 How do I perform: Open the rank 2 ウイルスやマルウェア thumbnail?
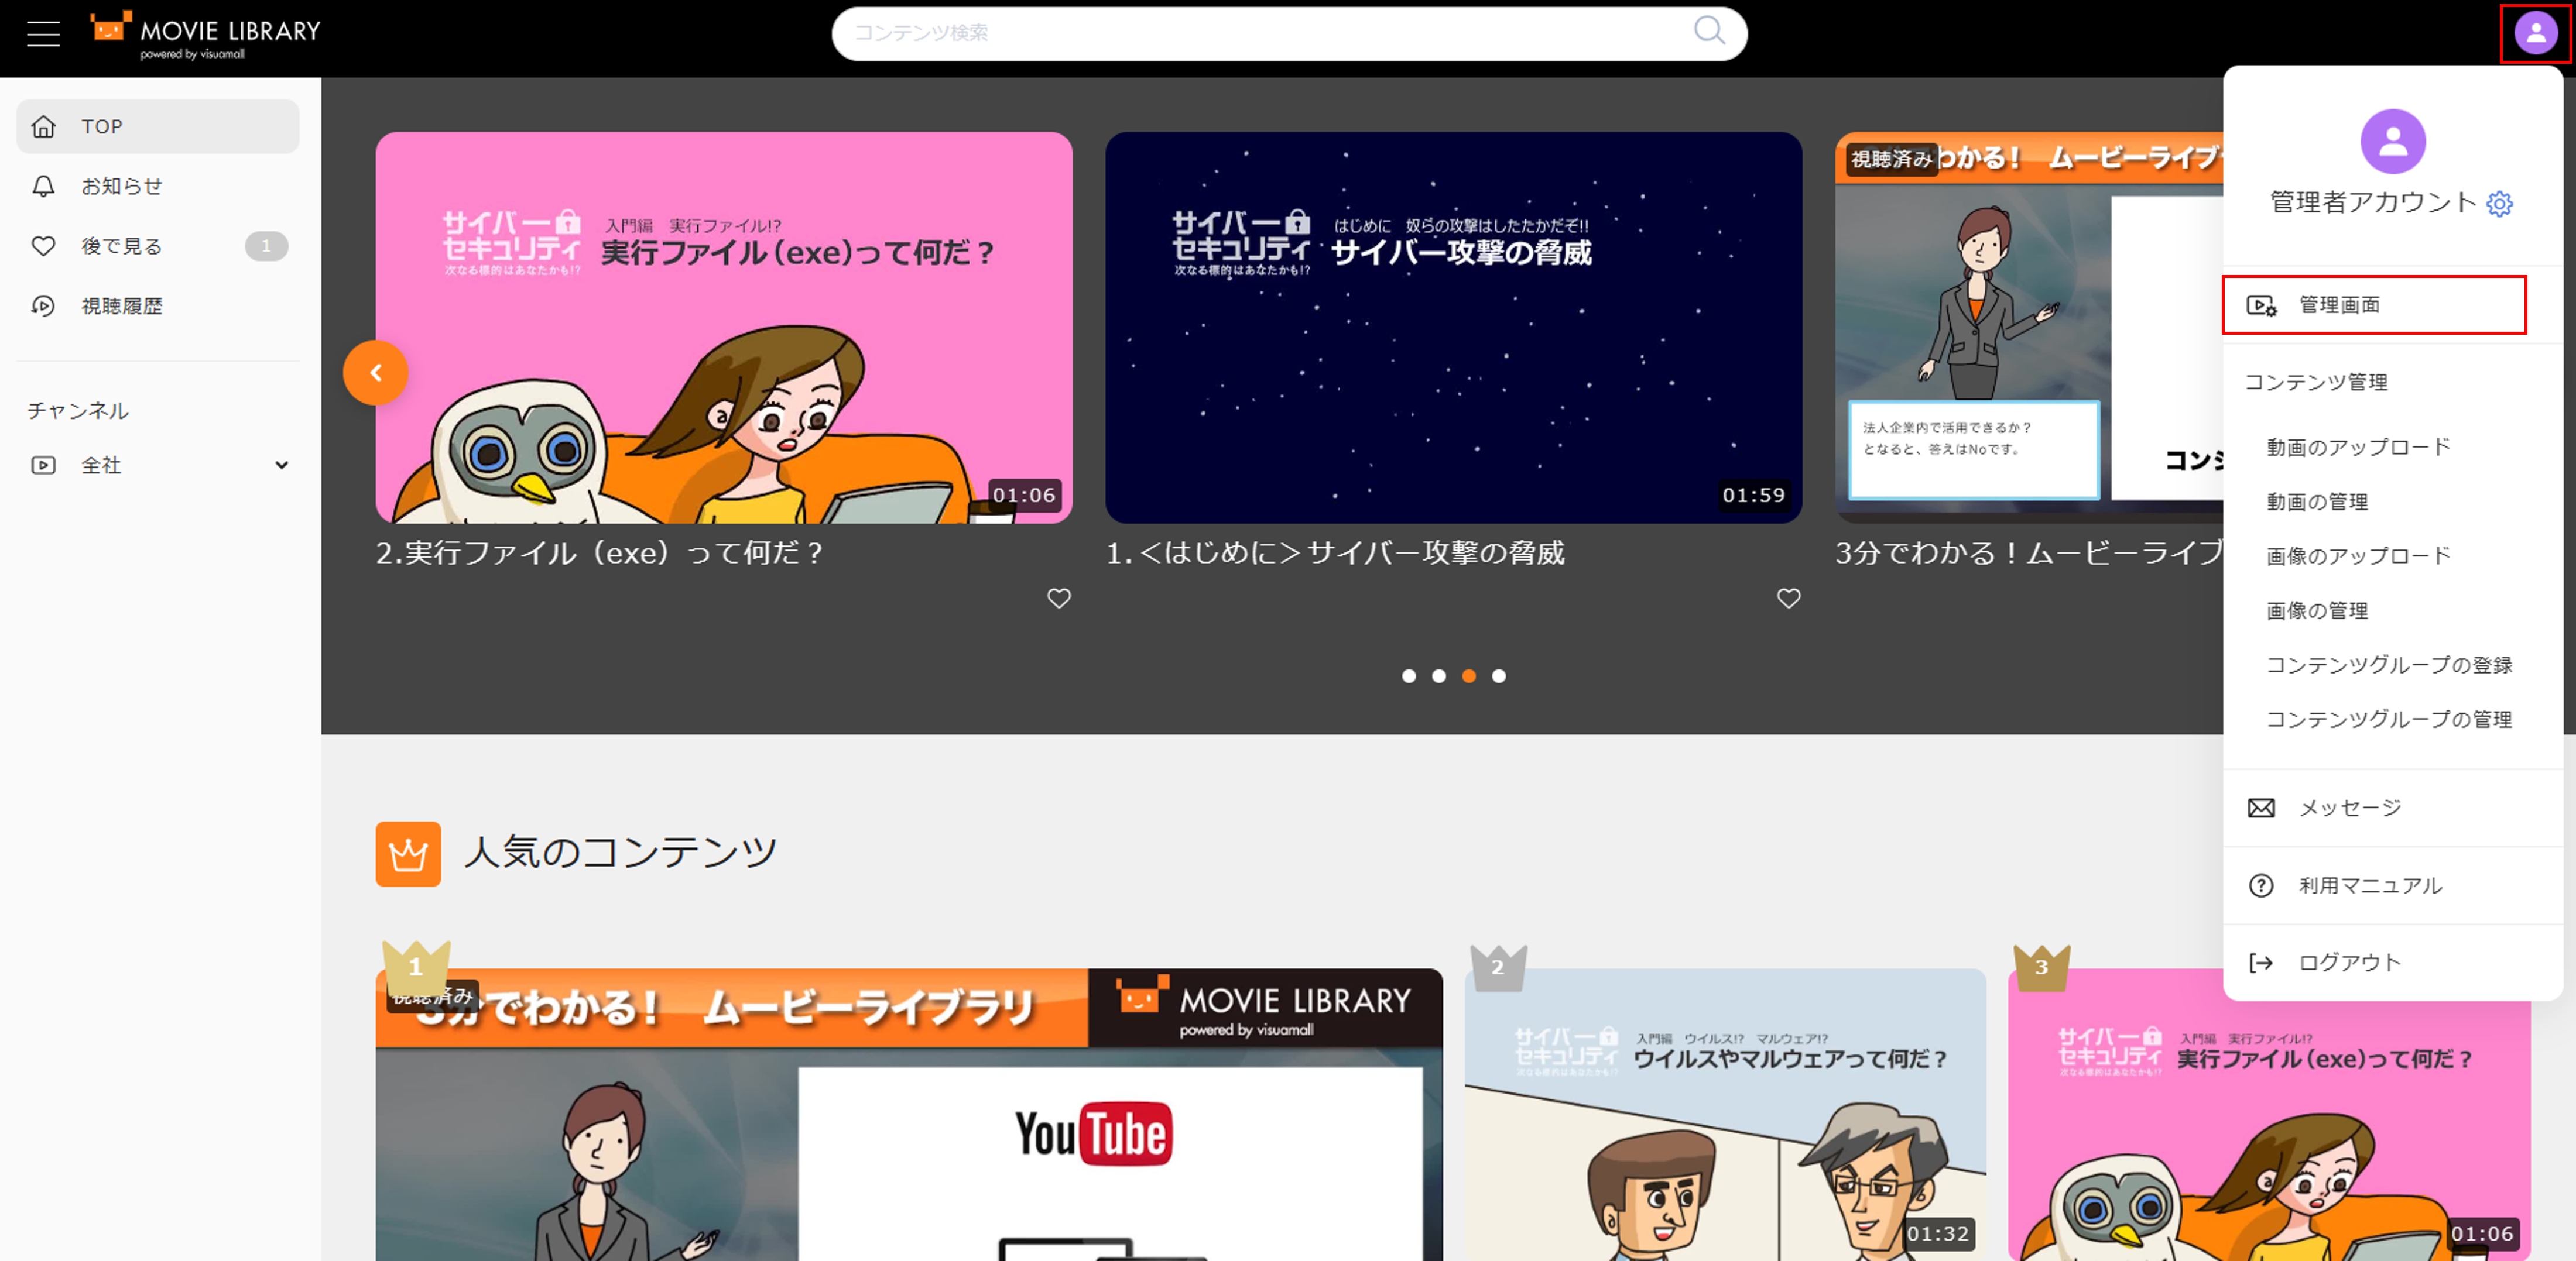(1725, 1114)
